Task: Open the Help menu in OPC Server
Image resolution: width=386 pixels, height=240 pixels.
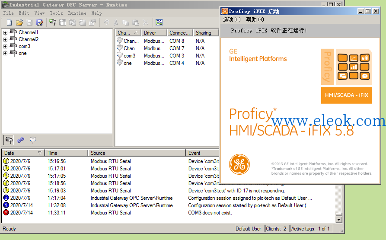Action: pyautogui.click(x=96, y=13)
